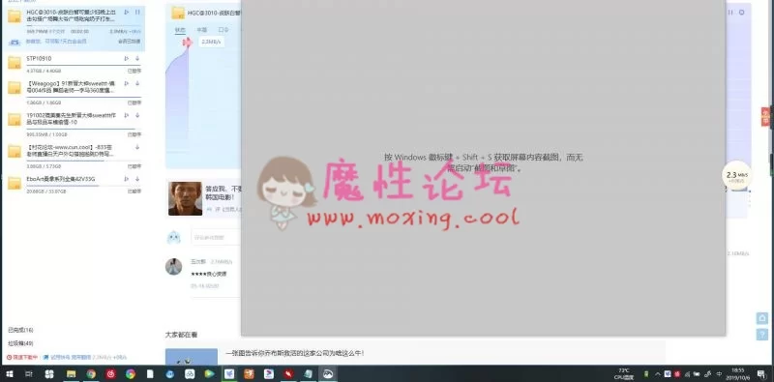774x382 pixels.
Task: Click the 会员已加速 member acceleration label
Action: pyautogui.click(x=130, y=42)
